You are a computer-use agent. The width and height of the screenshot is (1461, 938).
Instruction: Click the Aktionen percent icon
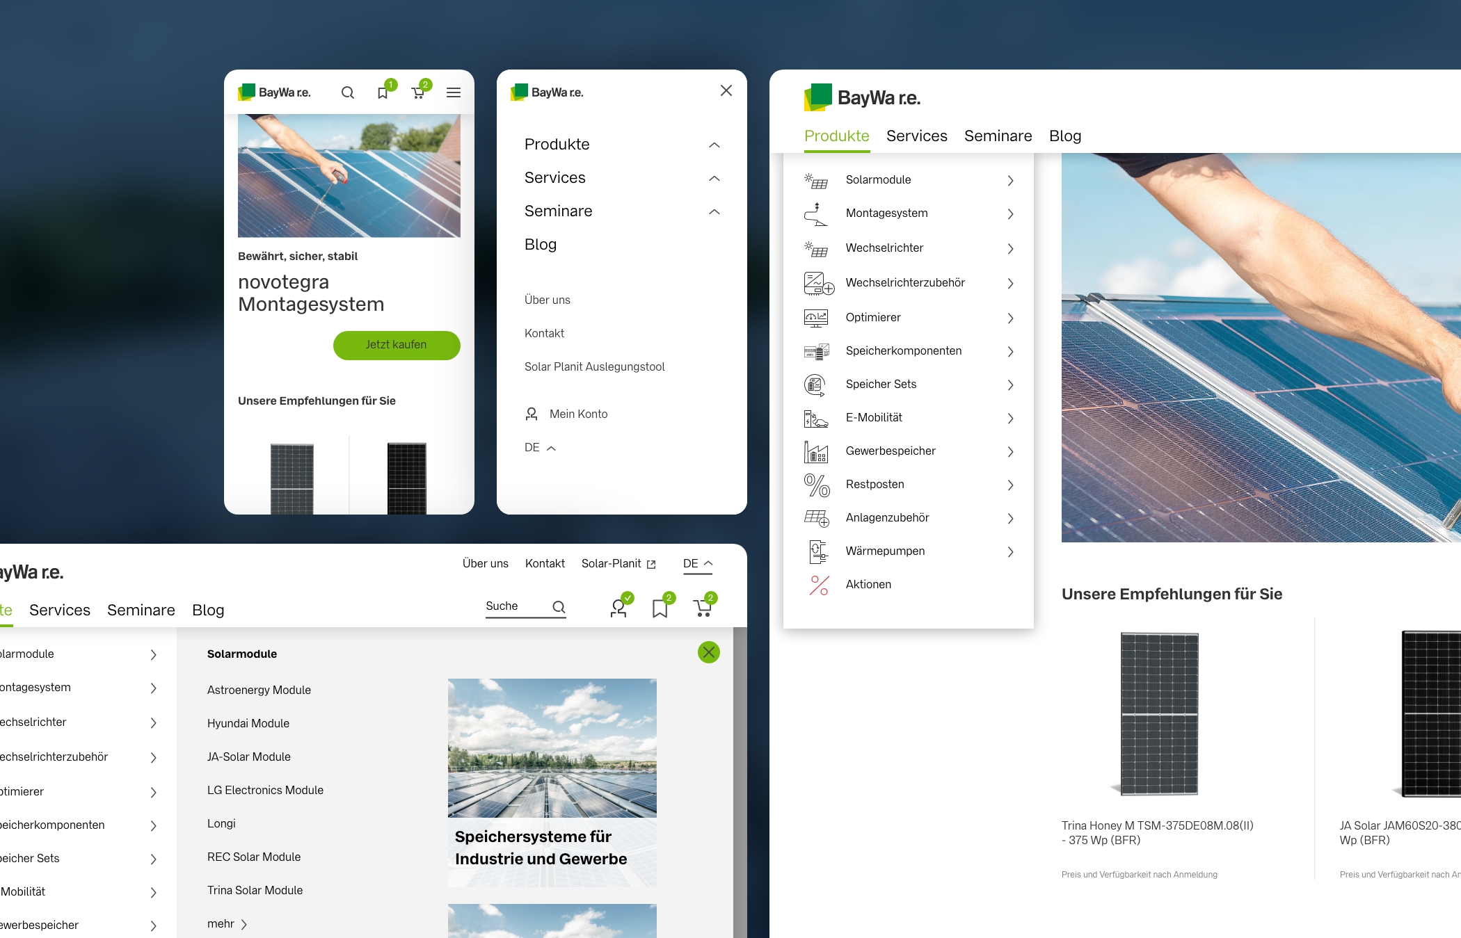point(818,583)
